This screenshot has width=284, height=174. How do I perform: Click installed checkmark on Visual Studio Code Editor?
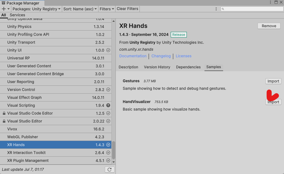(x=108, y=113)
